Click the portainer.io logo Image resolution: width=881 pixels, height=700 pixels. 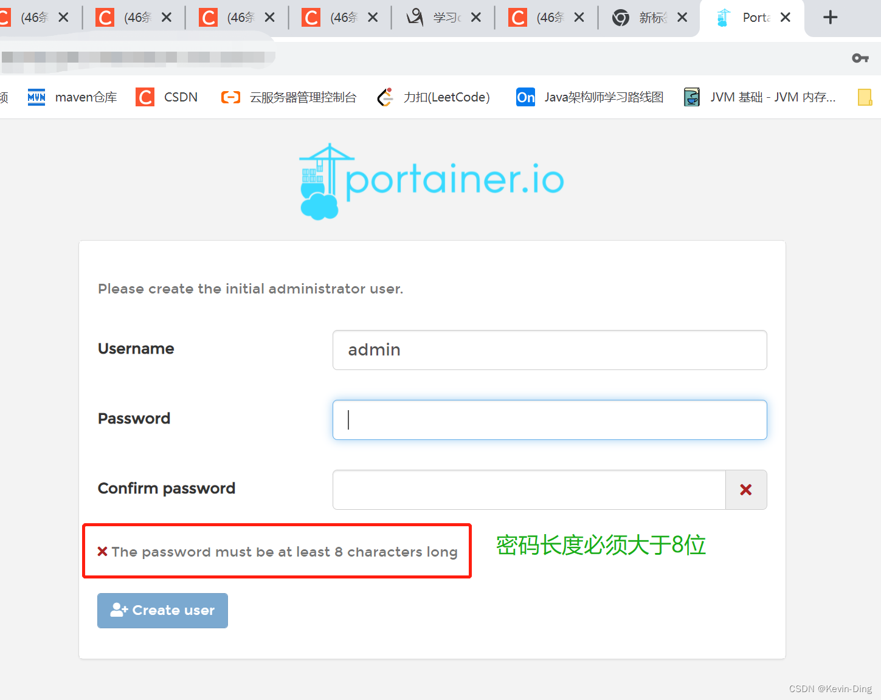tap(432, 181)
